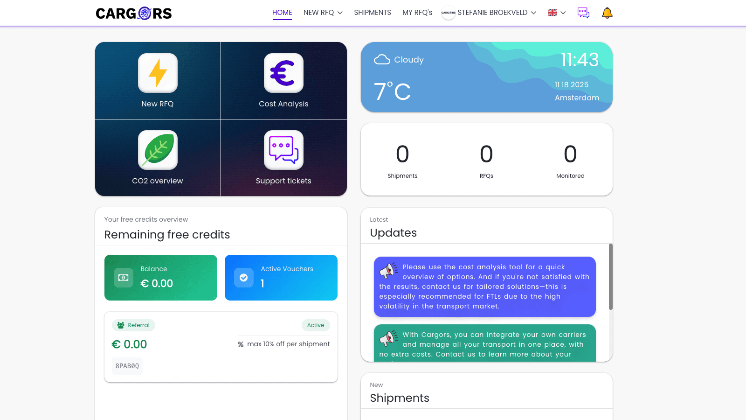This screenshot has height=420, width=746.
Task: Click the Updates heading
Action: [393, 233]
